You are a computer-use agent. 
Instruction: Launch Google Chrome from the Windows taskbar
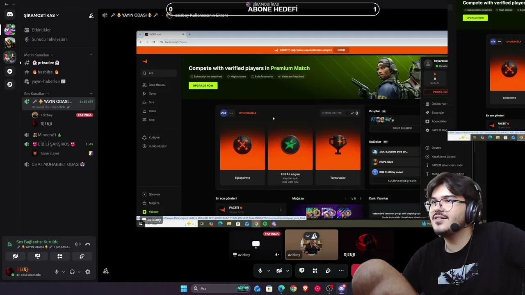point(293,288)
